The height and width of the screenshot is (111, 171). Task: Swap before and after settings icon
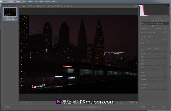tap(131, 103)
